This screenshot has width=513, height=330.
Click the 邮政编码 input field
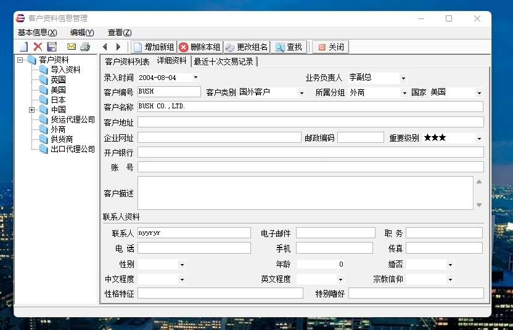tap(361, 137)
